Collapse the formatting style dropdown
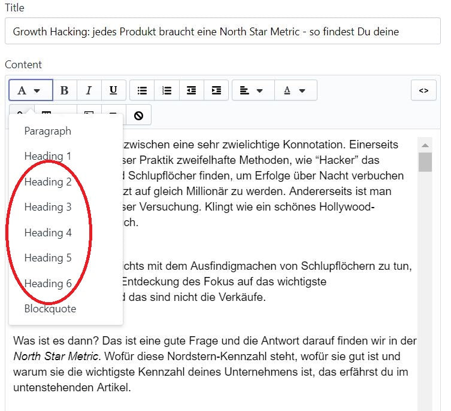Screen dimensions: 451x411 pyautogui.click(x=30, y=90)
